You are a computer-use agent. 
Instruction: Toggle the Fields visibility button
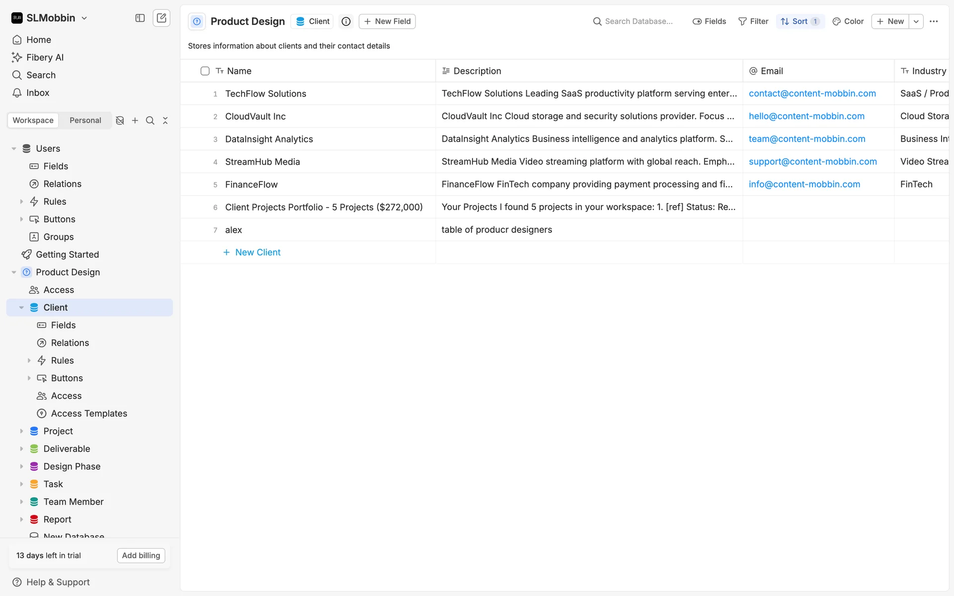(x=709, y=21)
